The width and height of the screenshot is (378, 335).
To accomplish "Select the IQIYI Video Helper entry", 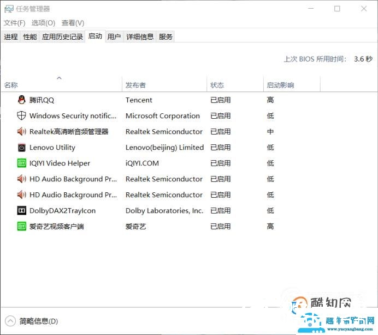I will (60, 163).
